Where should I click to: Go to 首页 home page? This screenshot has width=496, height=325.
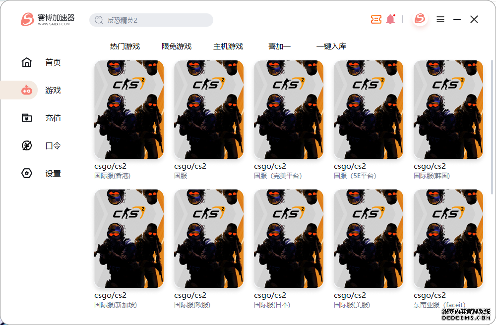pos(41,62)
